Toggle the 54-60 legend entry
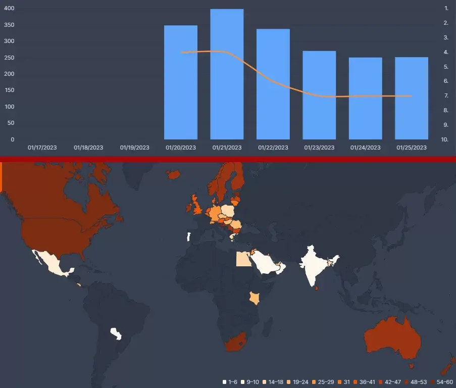The image size is (456, 388). click(x=438, y=382)
